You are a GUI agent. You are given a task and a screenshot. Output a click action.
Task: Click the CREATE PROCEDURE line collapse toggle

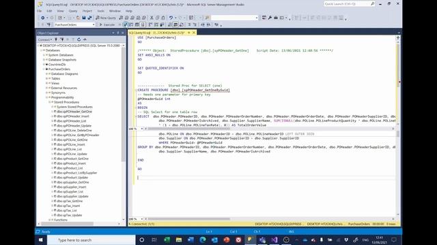(x=136, y=91)
